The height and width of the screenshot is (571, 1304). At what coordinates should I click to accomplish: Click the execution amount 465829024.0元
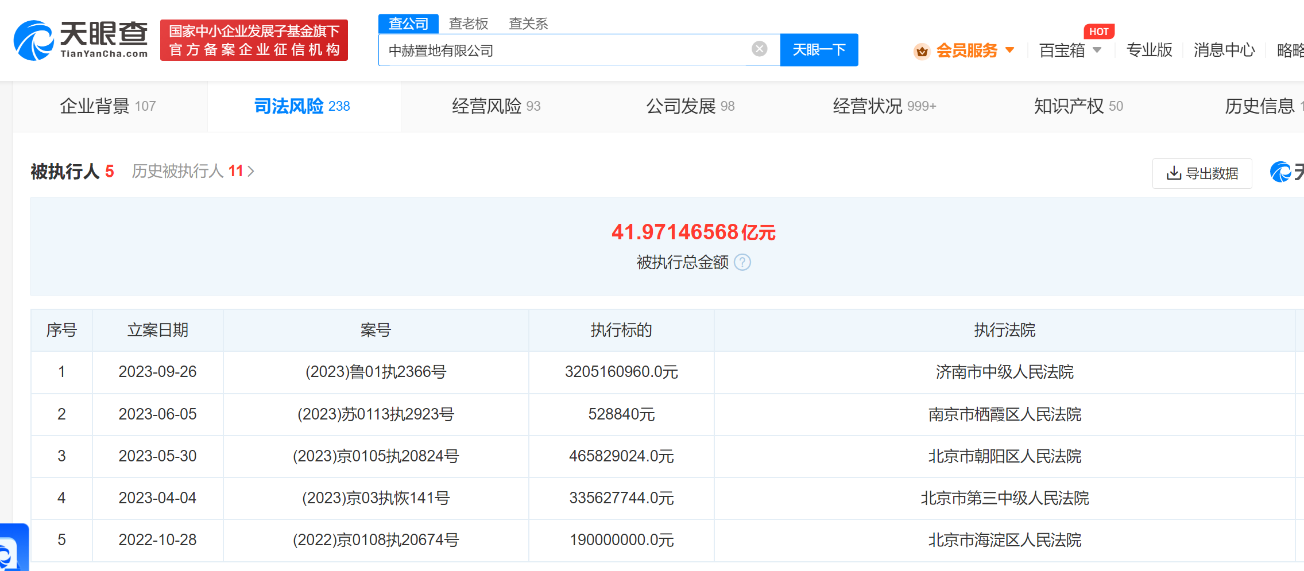[x=621, y=456]
